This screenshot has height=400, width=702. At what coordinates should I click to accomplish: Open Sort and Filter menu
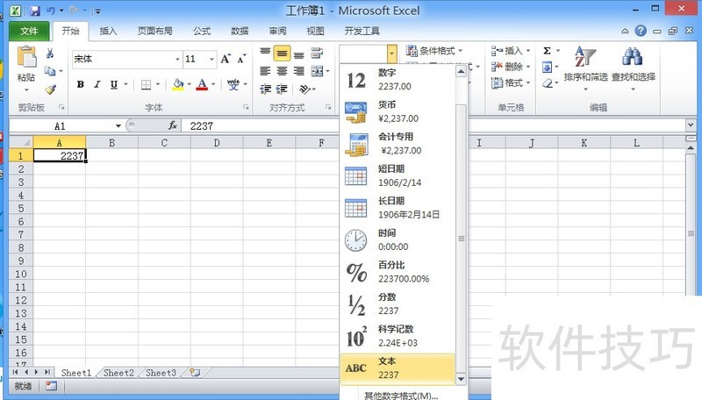(585, 68)
